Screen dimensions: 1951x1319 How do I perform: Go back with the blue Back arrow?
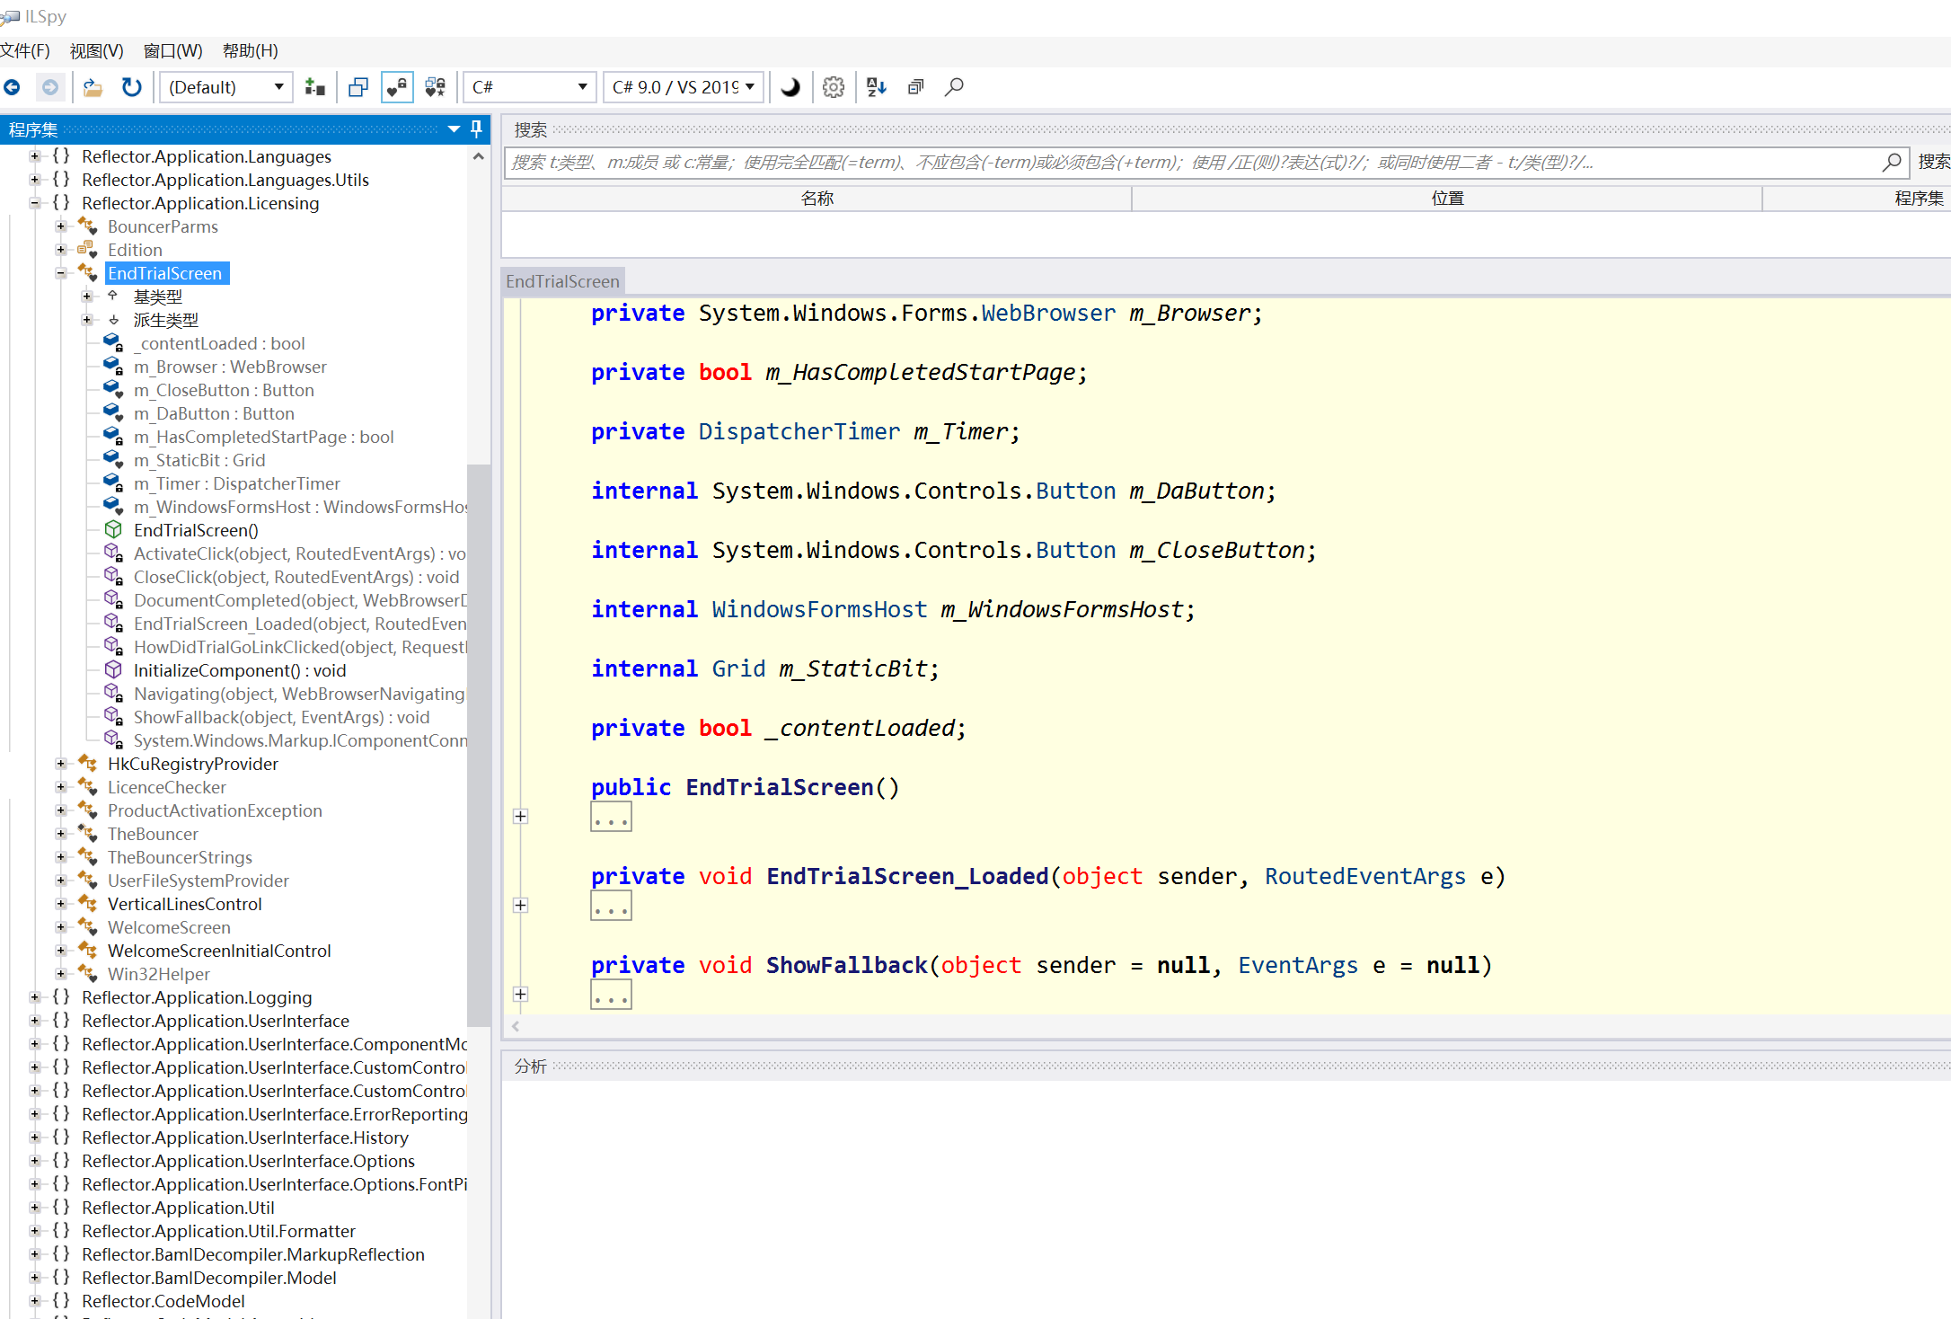(13, 87)
